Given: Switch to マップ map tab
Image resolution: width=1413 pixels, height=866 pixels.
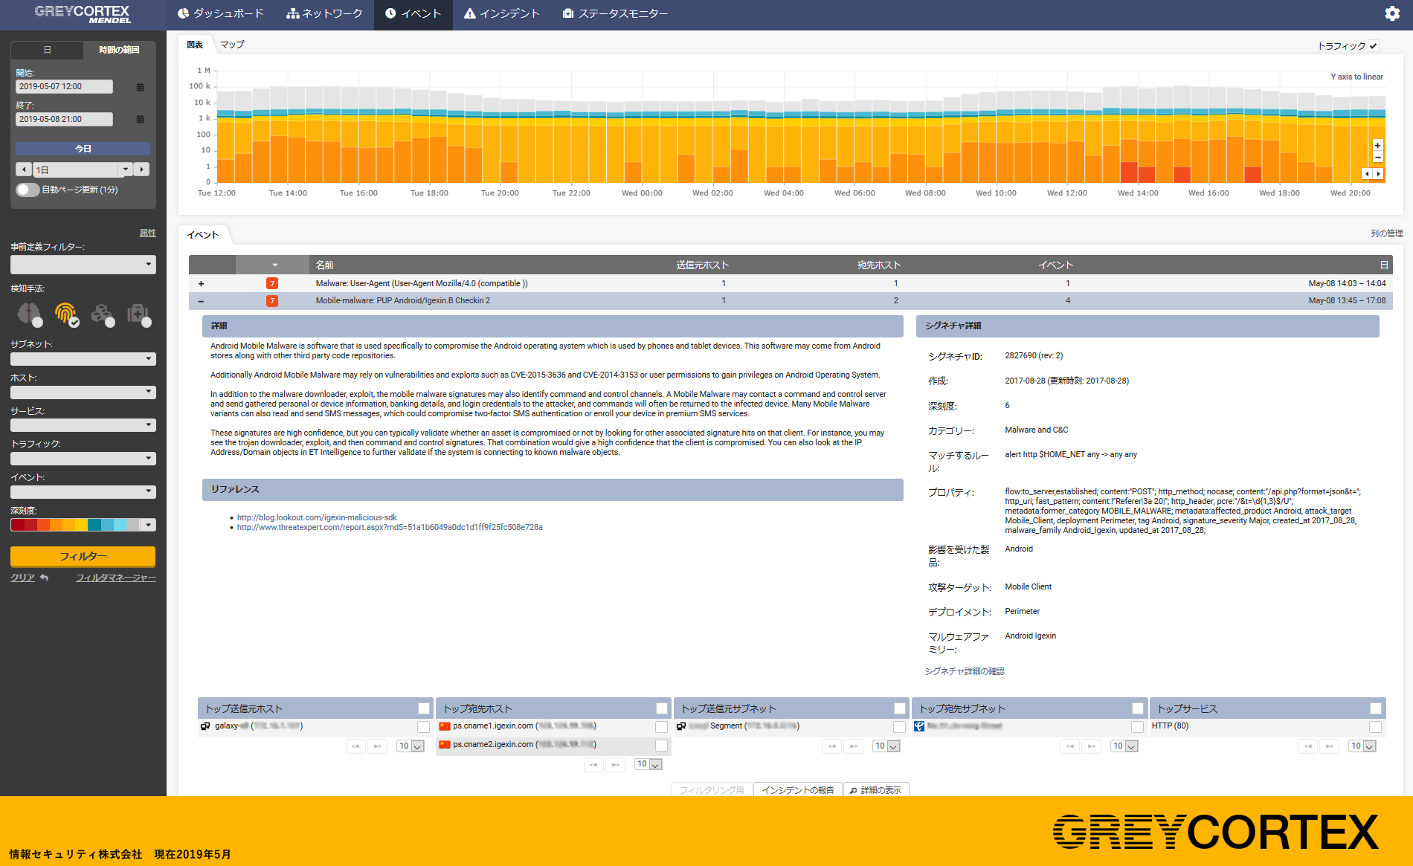Looking at the screenshot, I should coord(232,45).
